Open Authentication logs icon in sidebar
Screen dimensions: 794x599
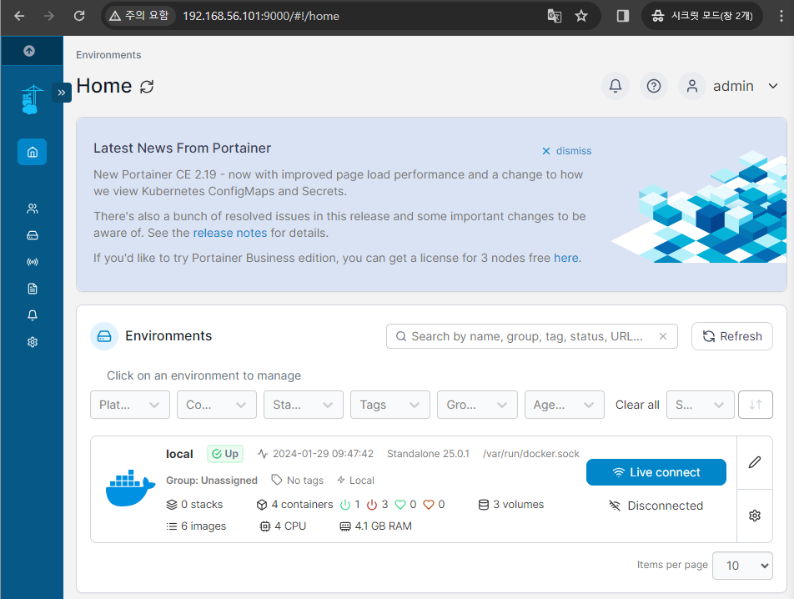coord(33,289)
